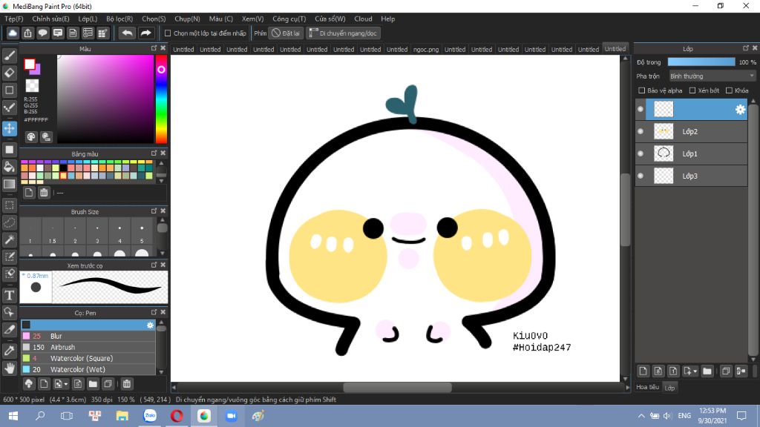Image resolution: width=760 pixels, height=427 pixels.
Task: Open the color palette wheel icon
Action: pos(31,137)
